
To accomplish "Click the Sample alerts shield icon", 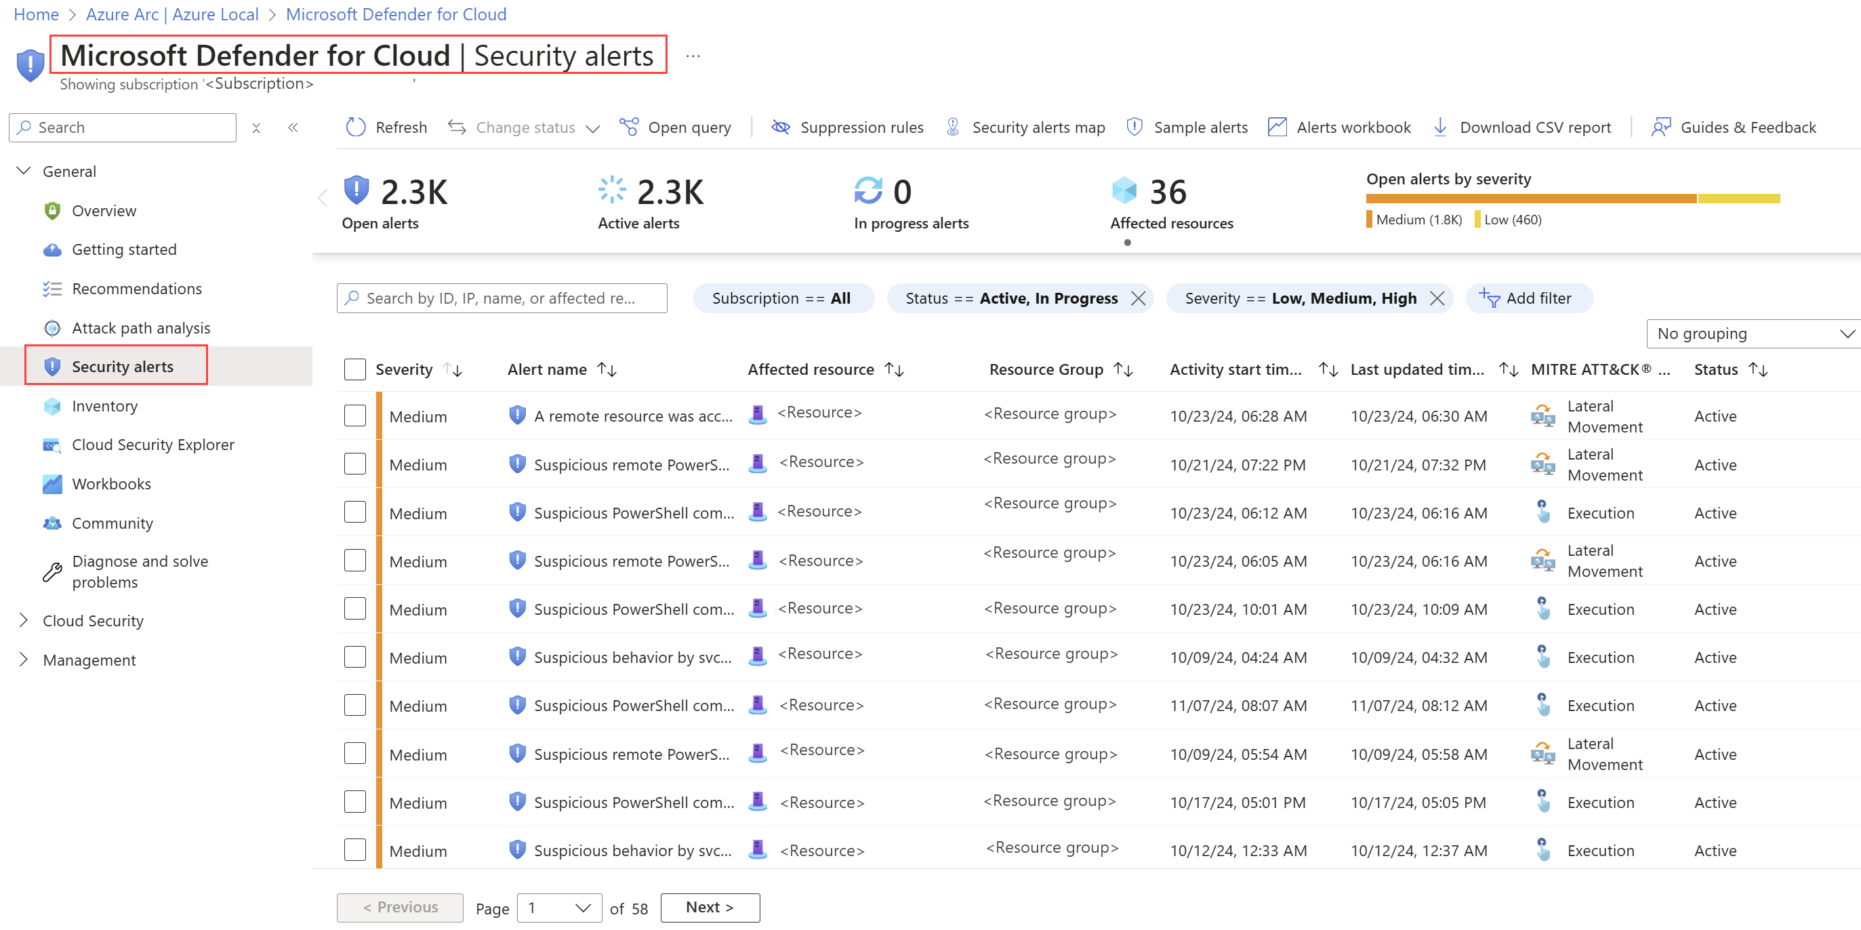I will click(1134, 127).
